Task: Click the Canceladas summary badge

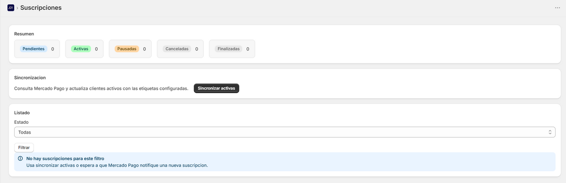Action: pos(177,48)
